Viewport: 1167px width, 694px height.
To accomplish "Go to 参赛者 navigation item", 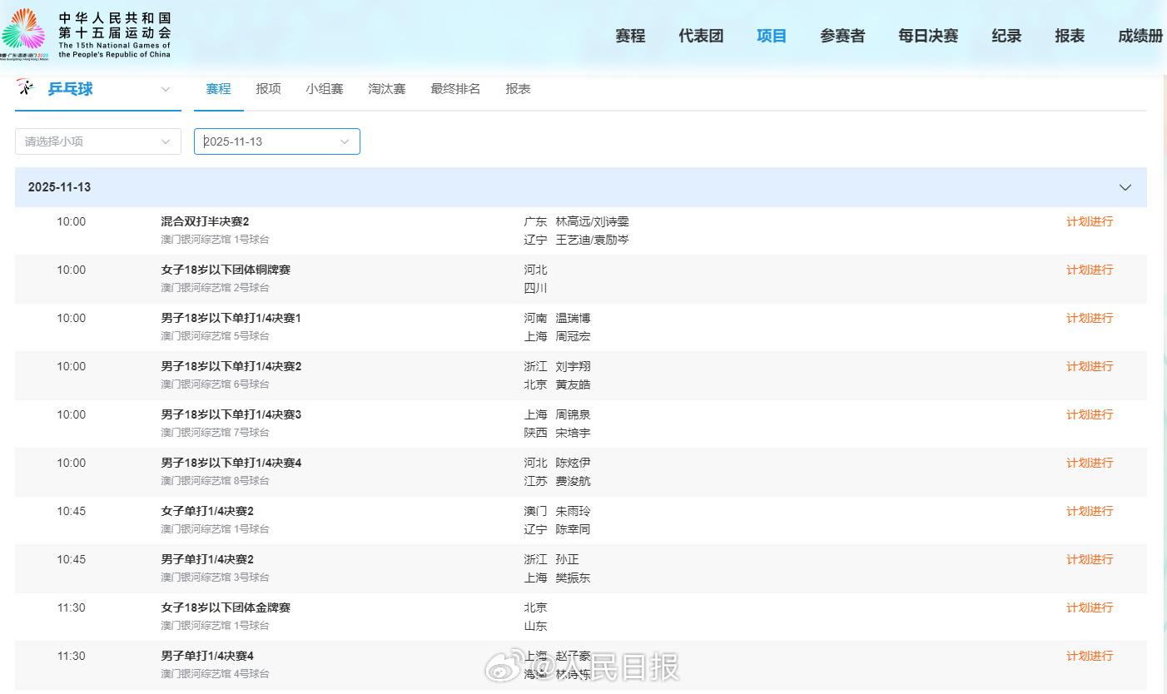I will pyautogui.click(x=842, y=36).
